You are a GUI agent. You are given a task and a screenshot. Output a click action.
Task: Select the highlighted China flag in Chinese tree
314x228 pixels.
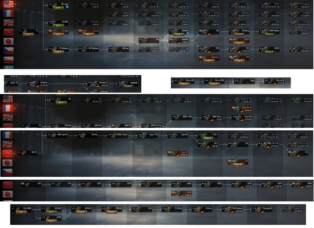point(7,153)
